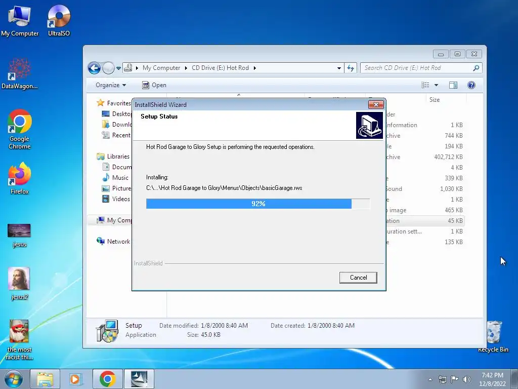The height and width of the screenshot is (389, 518).
Task: Open Windows Explorer from taskbar
Action: (x=45, y=379)
